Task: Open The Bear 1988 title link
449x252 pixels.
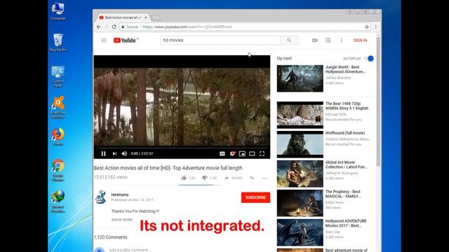Action: [x=347, y=106]
